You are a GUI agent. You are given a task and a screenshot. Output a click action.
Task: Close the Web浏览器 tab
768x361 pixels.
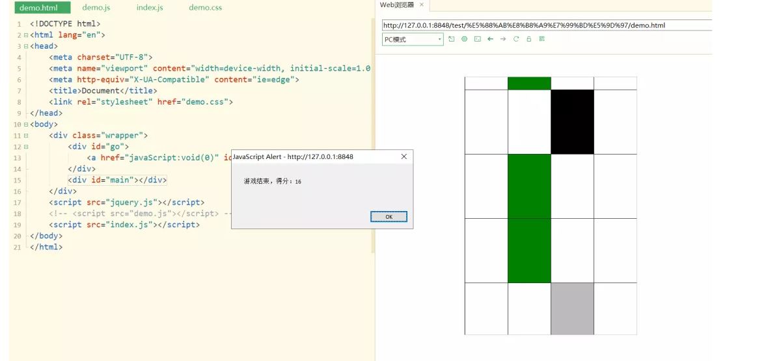421,5
